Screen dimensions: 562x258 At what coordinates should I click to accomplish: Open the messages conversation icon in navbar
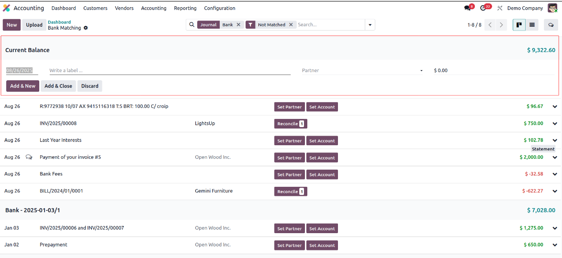[x=467, y=8]
